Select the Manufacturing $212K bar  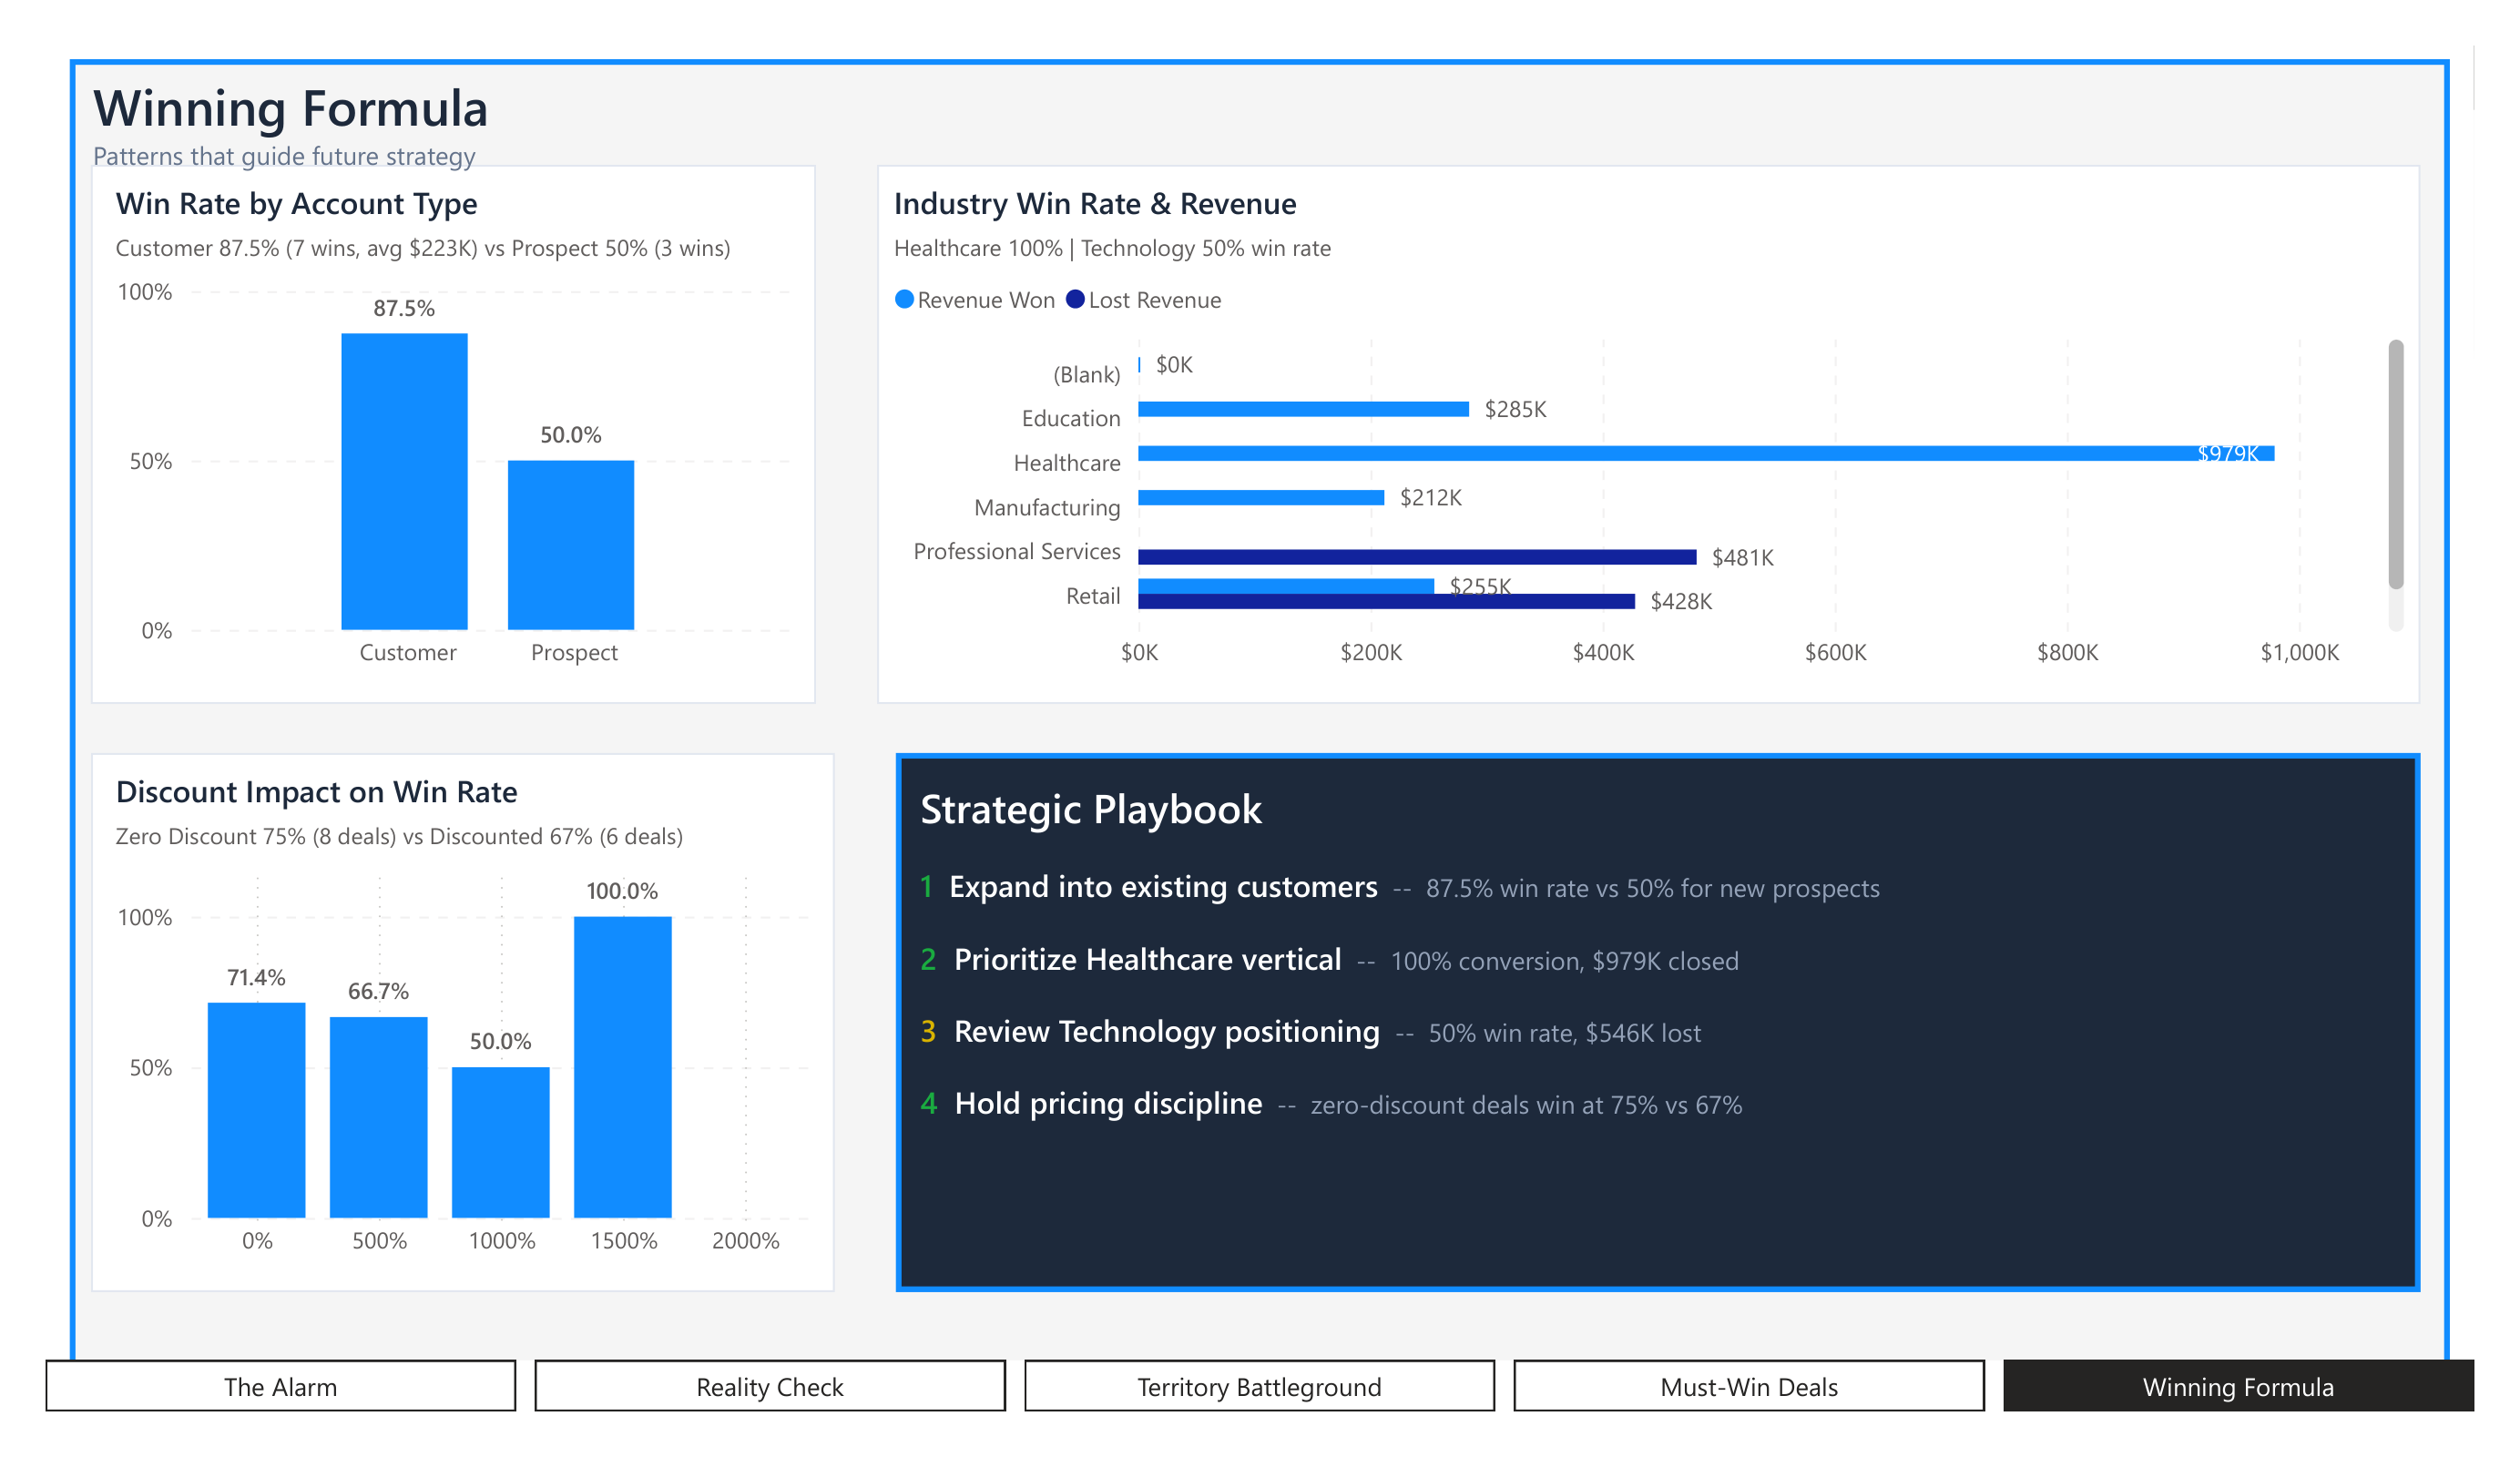click(x=1260, y=497)
